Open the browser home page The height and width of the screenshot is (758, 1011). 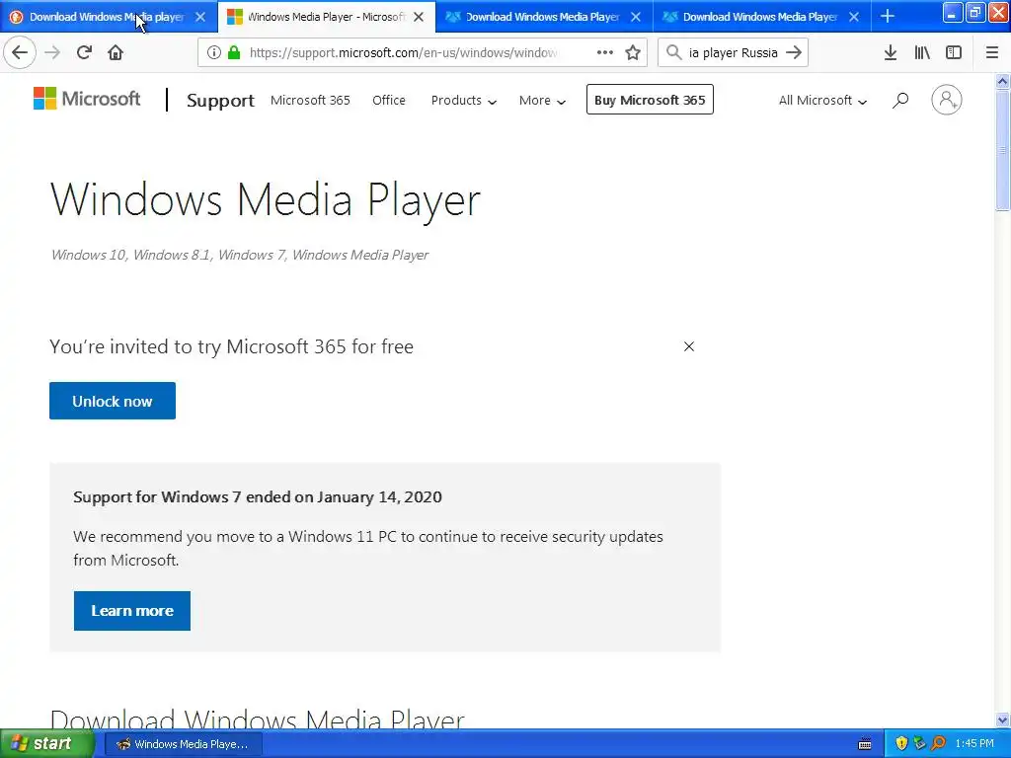click(x=116, y=52)
